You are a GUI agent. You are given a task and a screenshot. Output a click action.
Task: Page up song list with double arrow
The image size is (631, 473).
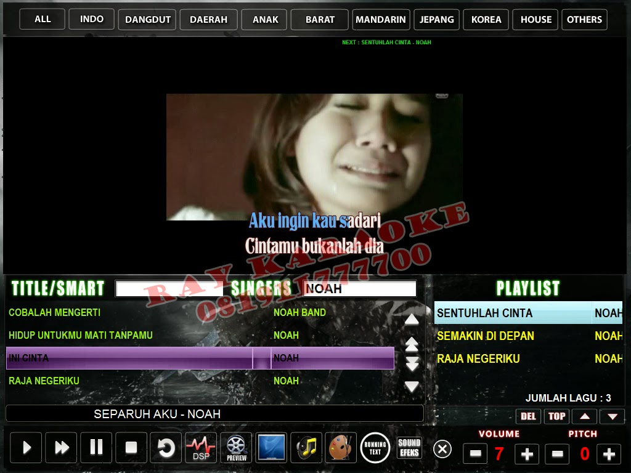412,344
